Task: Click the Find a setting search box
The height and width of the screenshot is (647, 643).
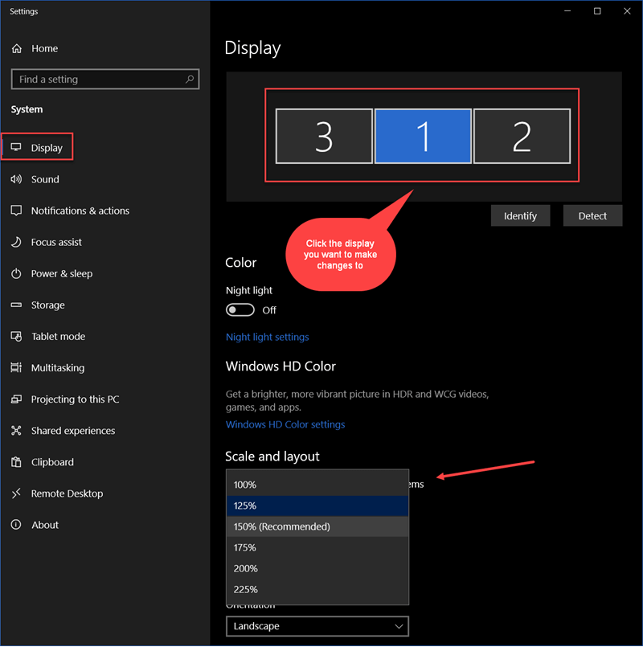Action: 104,79
